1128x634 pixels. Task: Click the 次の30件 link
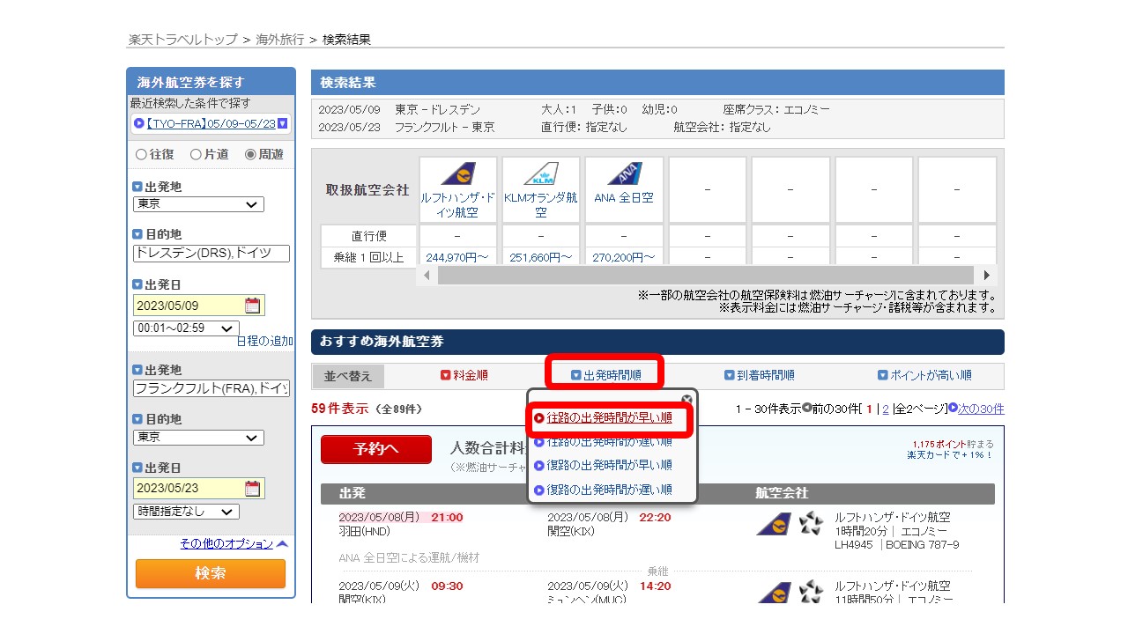[981, 409]
